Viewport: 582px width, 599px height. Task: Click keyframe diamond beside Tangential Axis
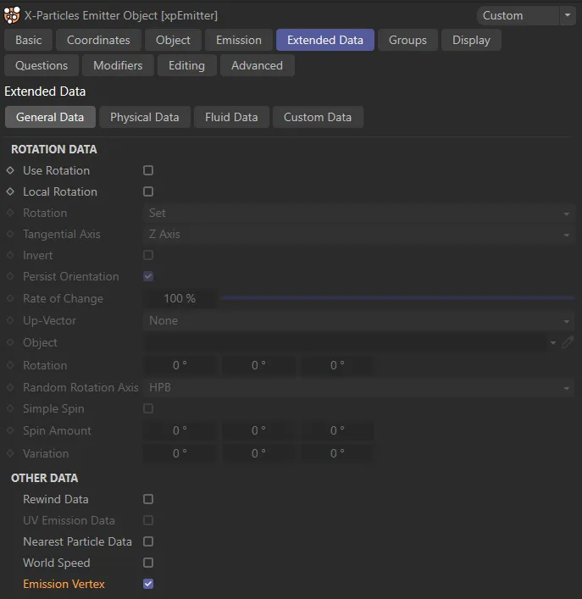[10, 234]
